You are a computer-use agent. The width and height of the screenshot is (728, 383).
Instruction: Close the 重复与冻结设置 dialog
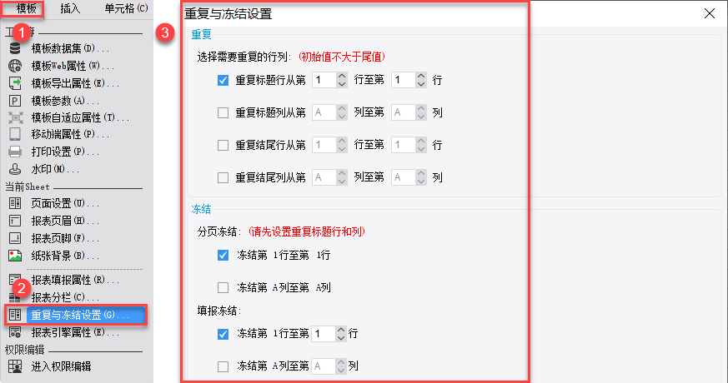(x=710, y=13)
